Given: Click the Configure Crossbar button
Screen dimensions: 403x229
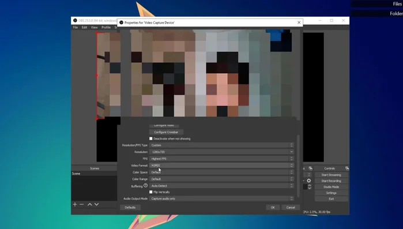Looking at the screenshot, I should tap(166, 132).
